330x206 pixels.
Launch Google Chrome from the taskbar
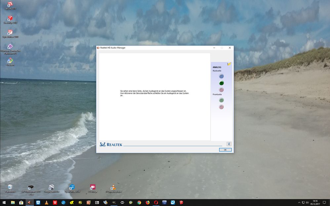click(139, 202)
